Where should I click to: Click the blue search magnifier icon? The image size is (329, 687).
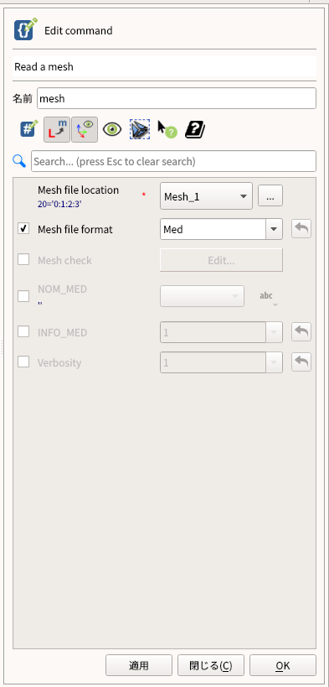pyautogui.click(x=19, y=161)
